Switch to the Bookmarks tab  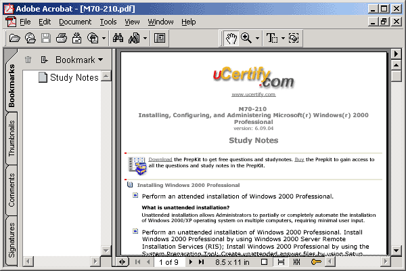coord(12,85)
